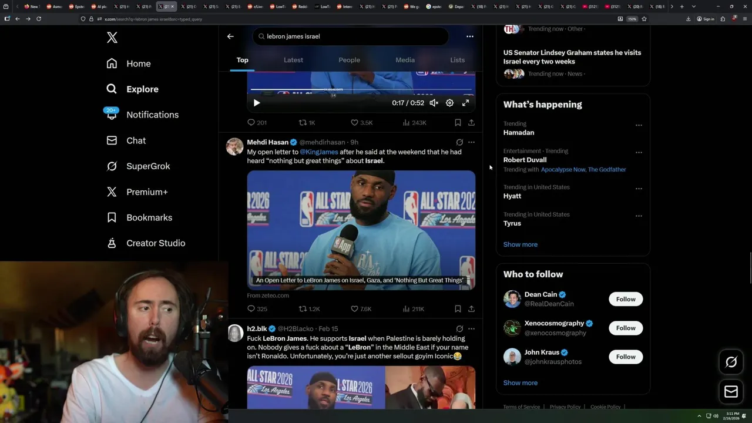The image size is (752, 423).
Task: Open search options three-dot menu
Action: pyautogui.click(x=469, y=36)
